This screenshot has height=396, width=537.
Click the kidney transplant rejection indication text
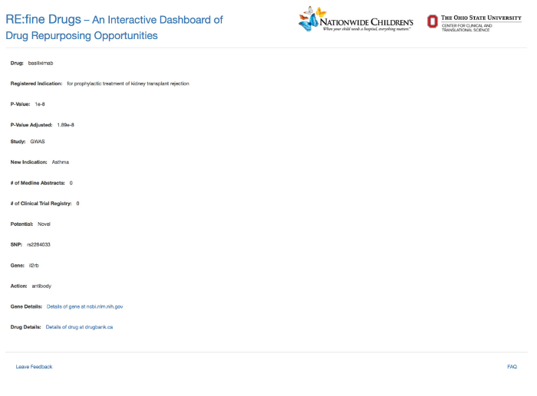[128, 83]
